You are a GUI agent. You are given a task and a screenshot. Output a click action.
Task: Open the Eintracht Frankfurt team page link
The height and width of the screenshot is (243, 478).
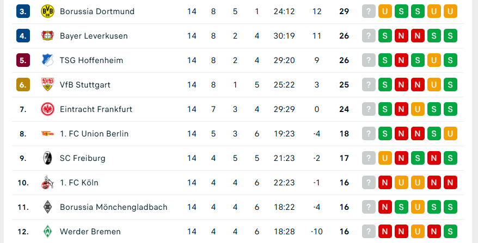(96, 109)
